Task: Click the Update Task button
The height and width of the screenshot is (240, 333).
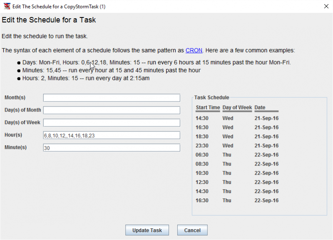Action: (147, 230)
